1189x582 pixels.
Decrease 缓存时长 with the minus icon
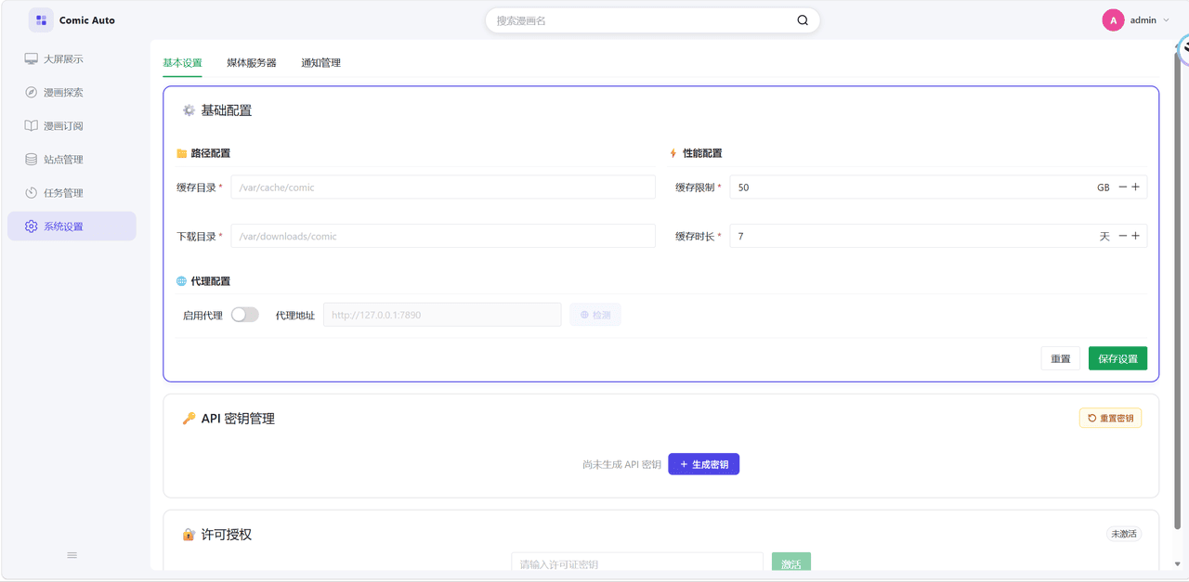[1122, 236]
